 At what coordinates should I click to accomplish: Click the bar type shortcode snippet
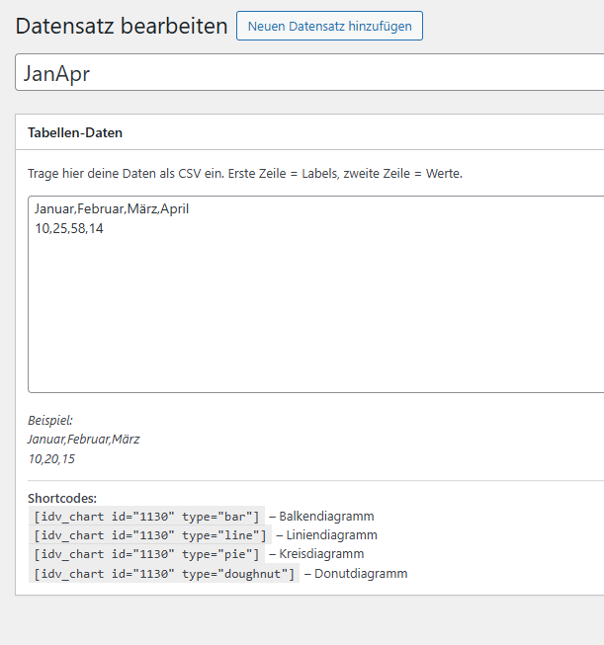(146, 516)
